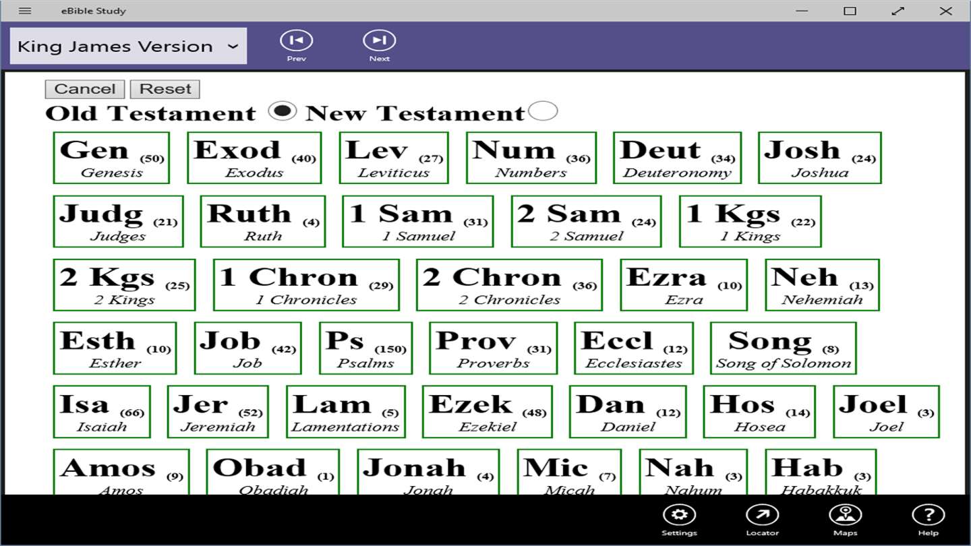Select the New Testament radio button
This screenshot has height=546, width=971.
543,111
